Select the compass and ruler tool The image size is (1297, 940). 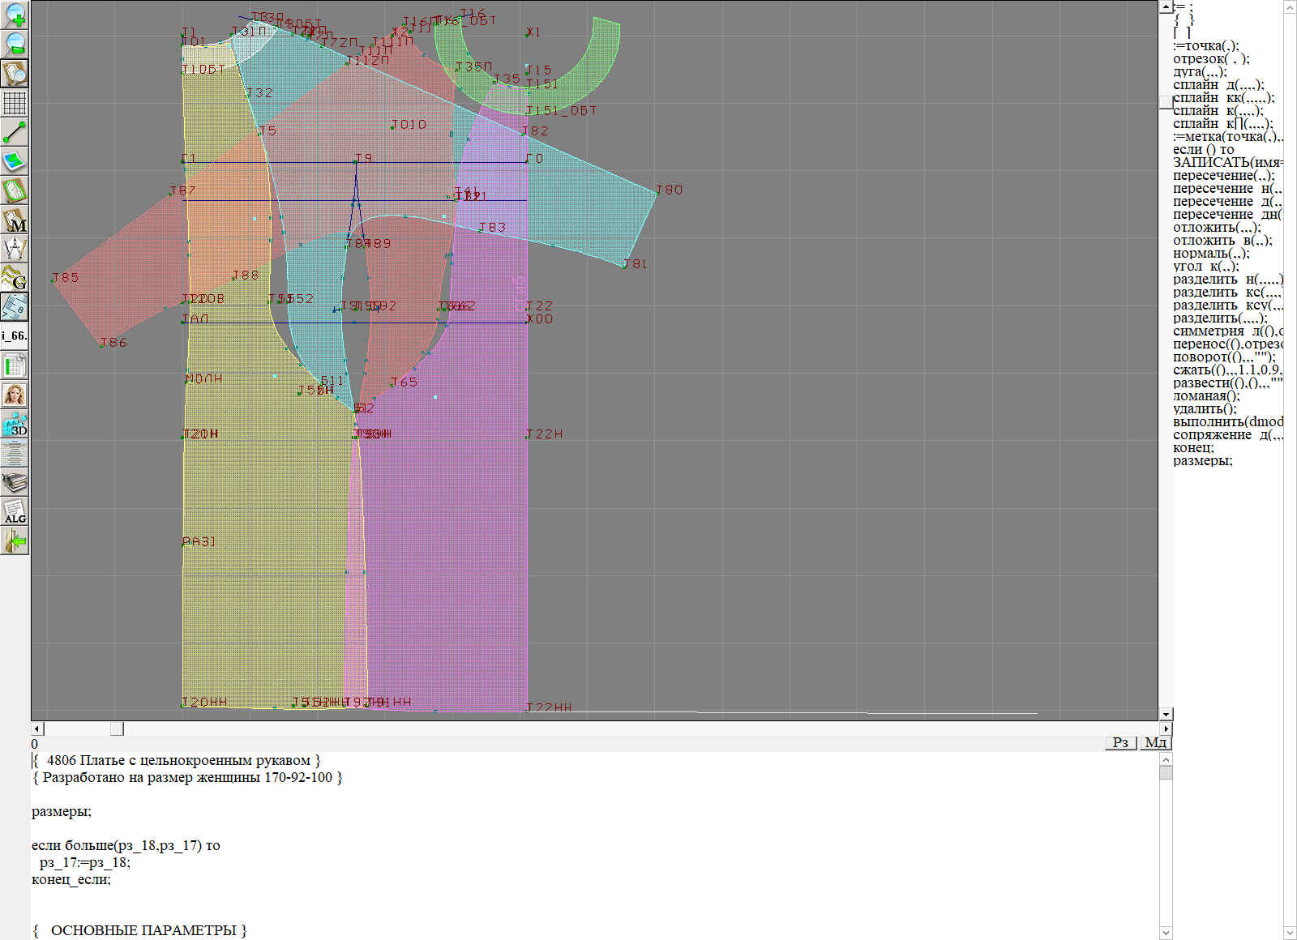pos(15,249)
